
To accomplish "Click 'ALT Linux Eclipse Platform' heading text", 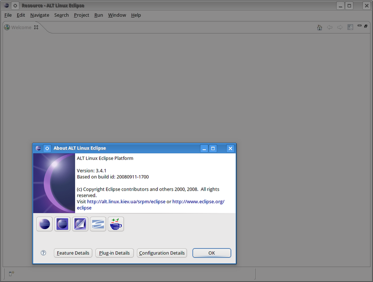I will [105, 158].
